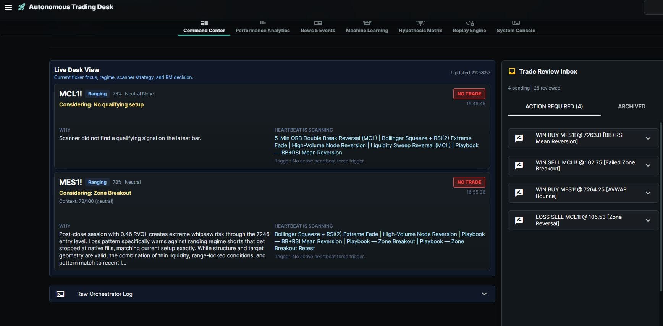Click the MES1! heartbeat scanning strategies list

(380, 241)
